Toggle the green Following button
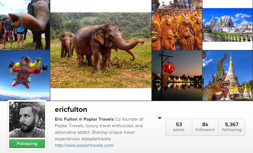 [x=27, y=144]
